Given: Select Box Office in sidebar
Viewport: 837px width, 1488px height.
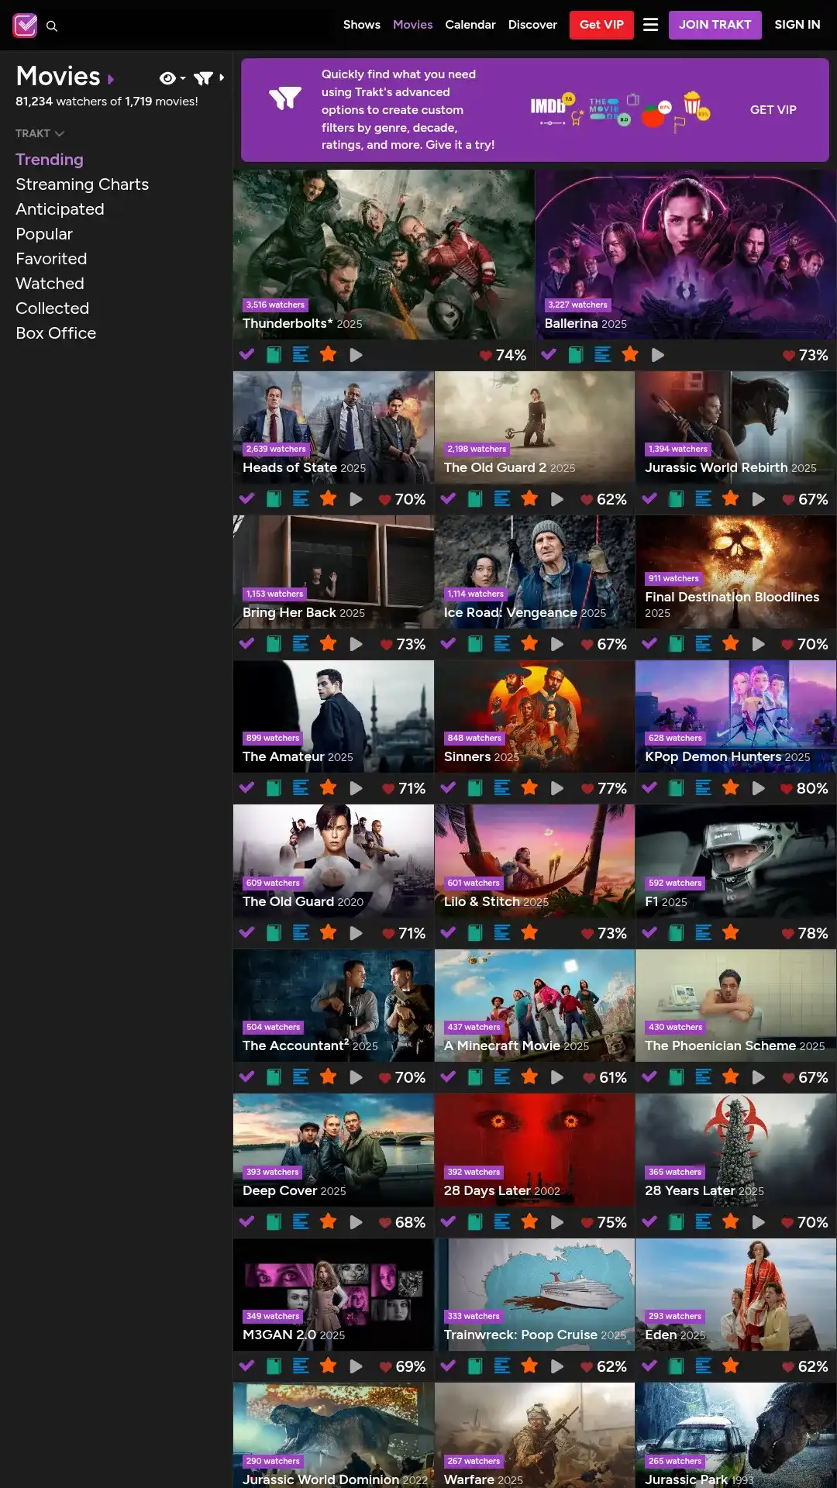Looking at the screenshot, I should pos(56,333).
